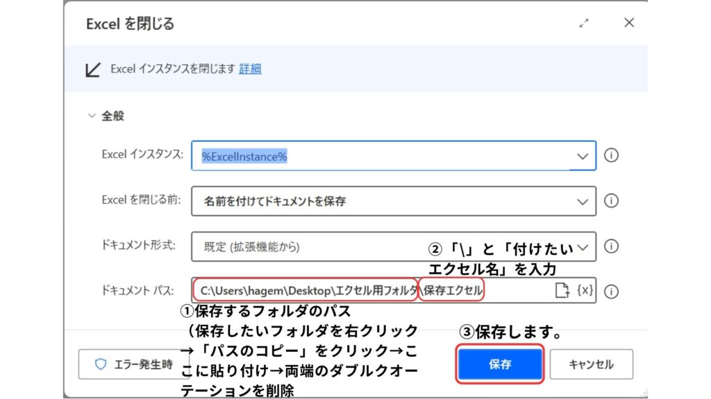
Task: Click info icon beside ドキュメント形式 field
Action: coord(611,246)
